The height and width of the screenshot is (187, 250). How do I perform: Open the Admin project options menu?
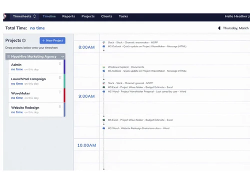[x=60, y=63]
